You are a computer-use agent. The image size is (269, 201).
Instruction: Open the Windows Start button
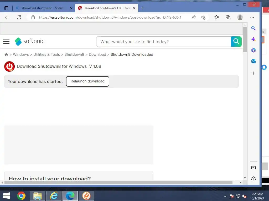point(7,196)
